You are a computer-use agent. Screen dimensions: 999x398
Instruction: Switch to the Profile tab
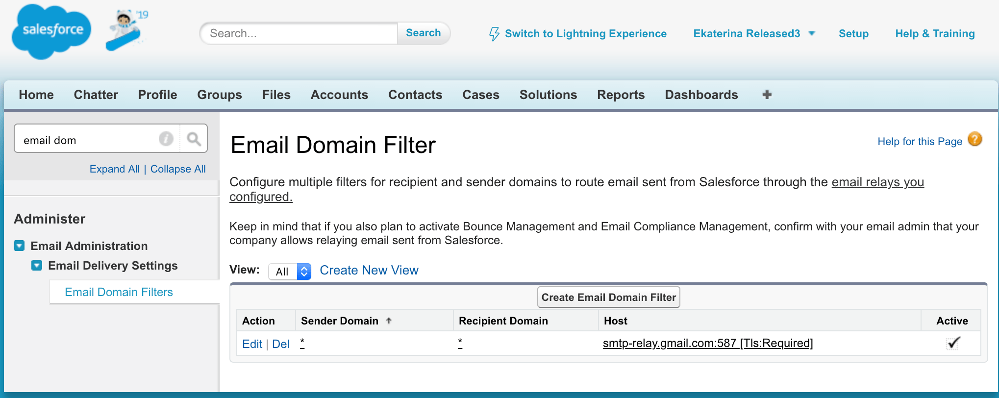157,95
